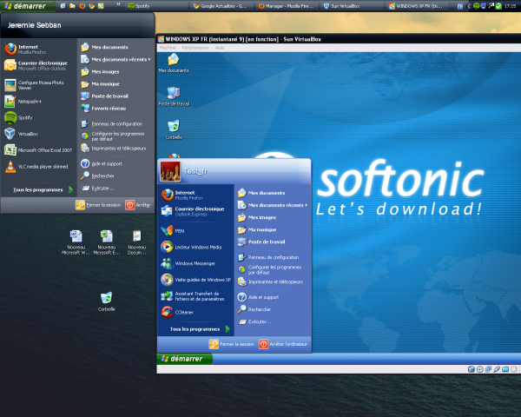Launch VirtualBox from the host start menu
The width and height of the screenshot is (521, 417).
(x=24, y=134)
